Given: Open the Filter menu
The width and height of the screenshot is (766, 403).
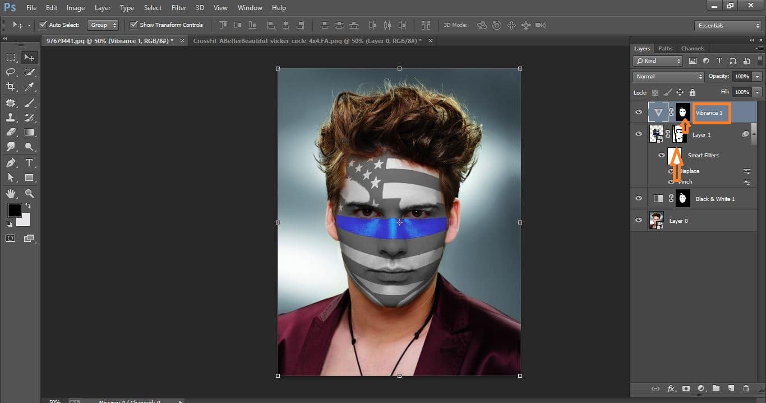Looking at the screenshot, I should point(178,7).
